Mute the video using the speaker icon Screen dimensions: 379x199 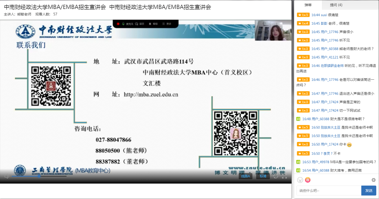(x=7, y=176)
